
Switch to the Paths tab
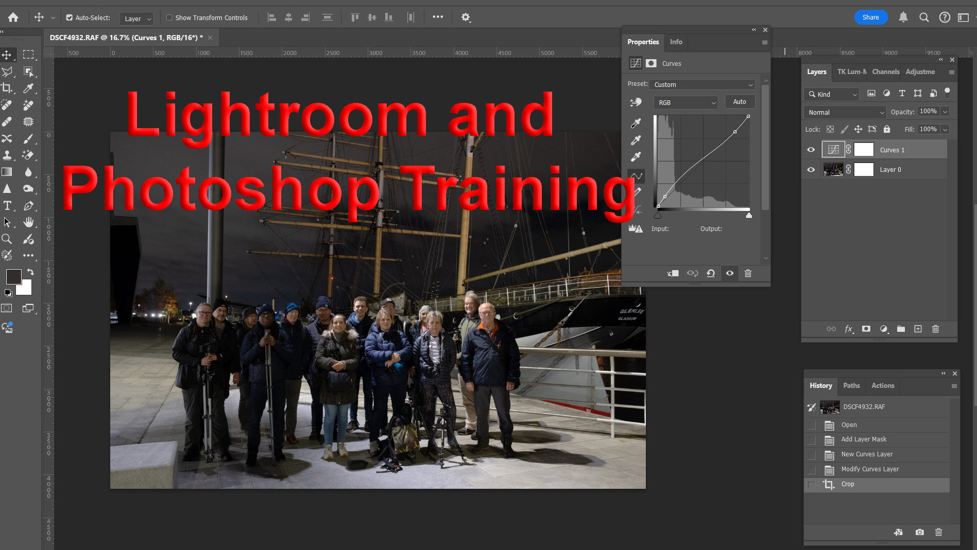click(x=851, y=385)
